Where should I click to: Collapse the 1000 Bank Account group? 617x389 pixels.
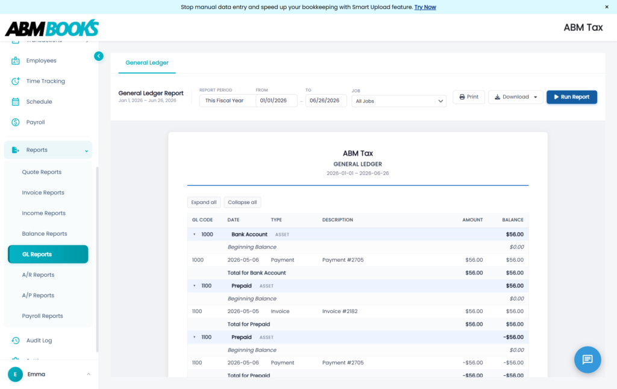point(195,234)
